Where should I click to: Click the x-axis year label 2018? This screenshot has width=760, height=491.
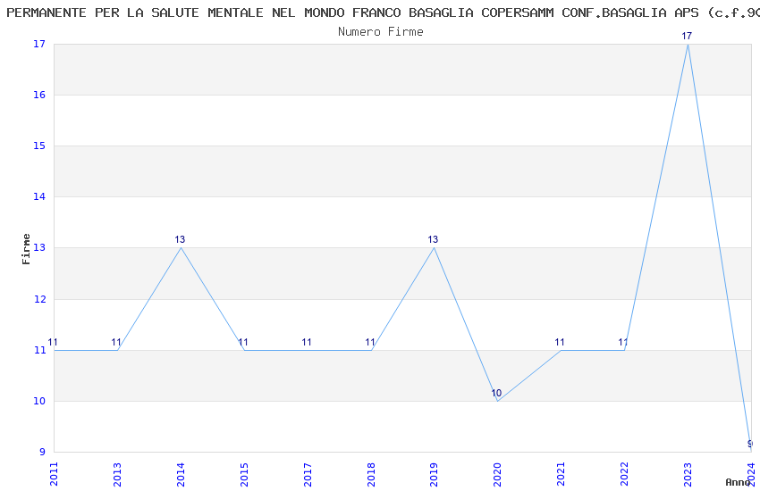(x=371, y=474)
